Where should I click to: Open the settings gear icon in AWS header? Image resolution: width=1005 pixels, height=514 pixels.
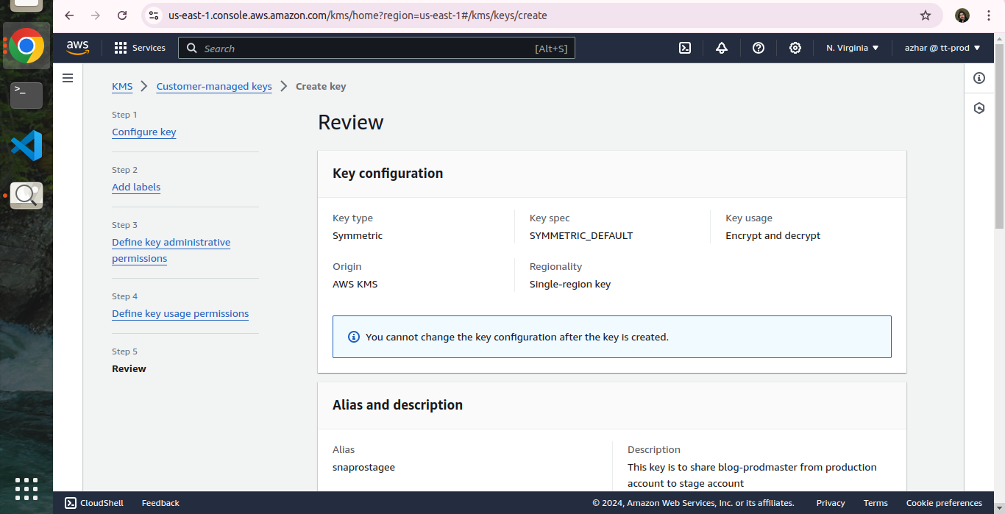795,48
